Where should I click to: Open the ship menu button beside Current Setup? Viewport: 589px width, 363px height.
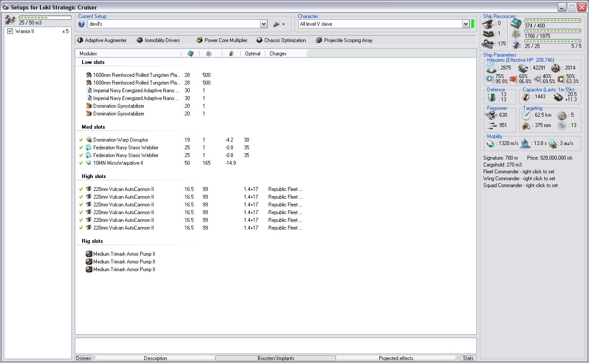(x=279, y=24)
